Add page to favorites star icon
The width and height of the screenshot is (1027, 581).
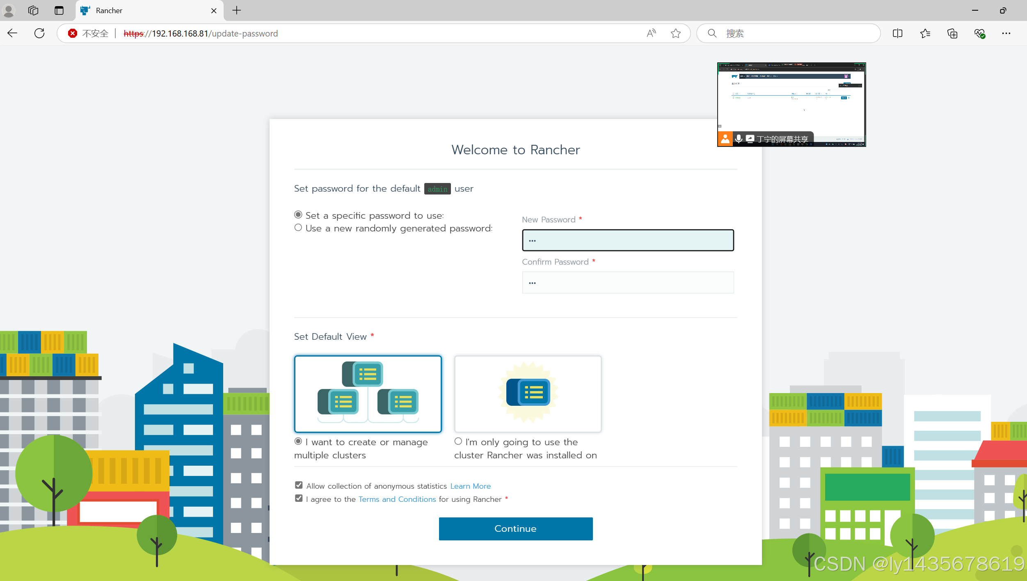(x=676, y=33)
